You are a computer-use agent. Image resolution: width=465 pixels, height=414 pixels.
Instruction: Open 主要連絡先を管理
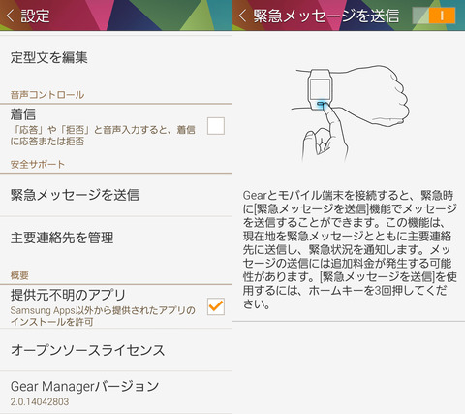pyautogui.click(x=116, y=238)
